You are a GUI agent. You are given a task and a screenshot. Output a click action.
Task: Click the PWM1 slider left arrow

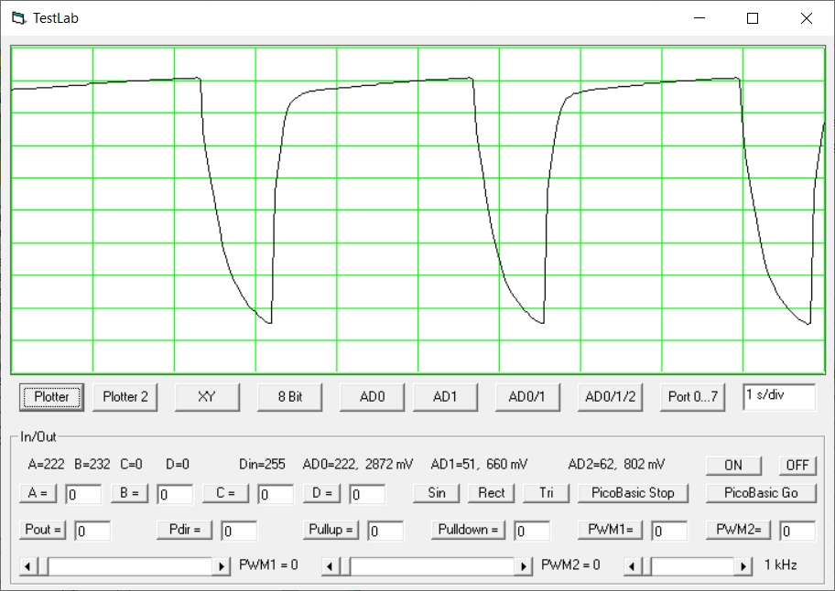[28, 566]
